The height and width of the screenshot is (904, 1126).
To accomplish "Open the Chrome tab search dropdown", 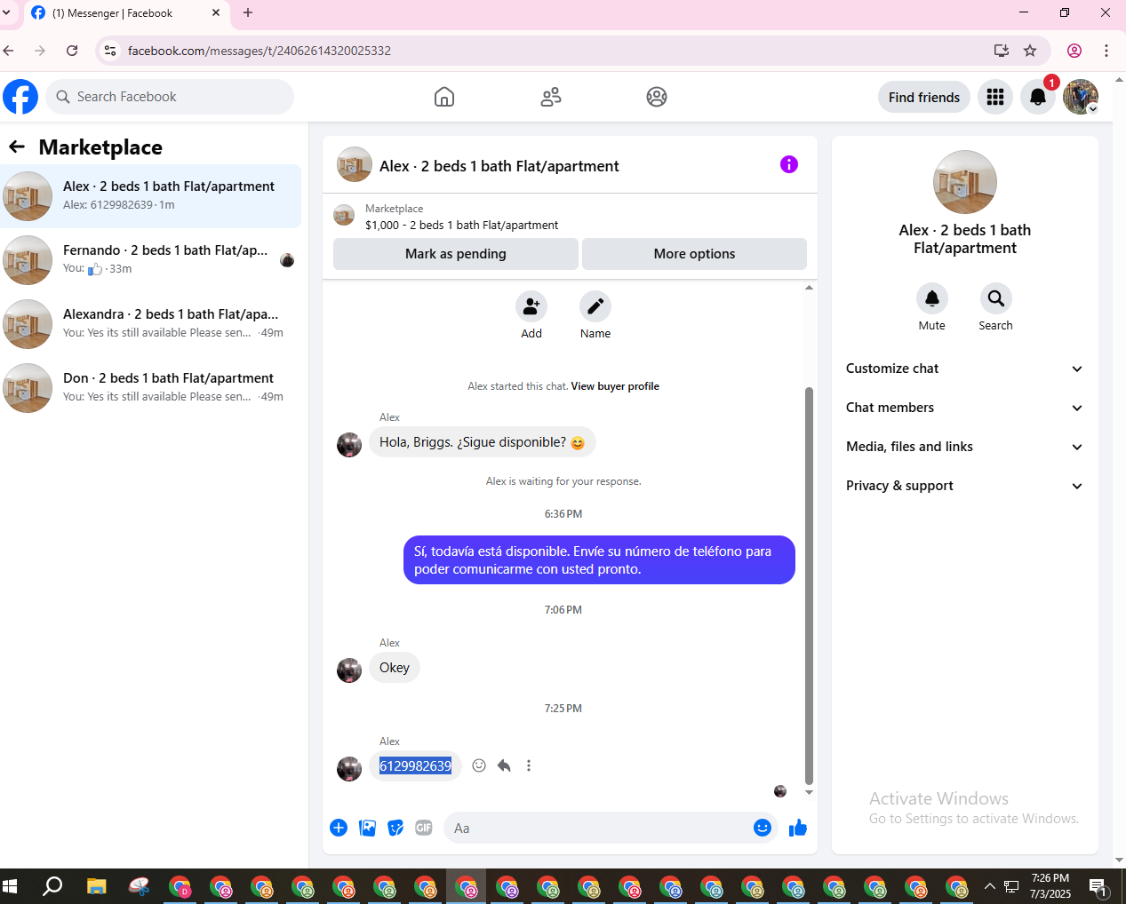I will (7, 13).
